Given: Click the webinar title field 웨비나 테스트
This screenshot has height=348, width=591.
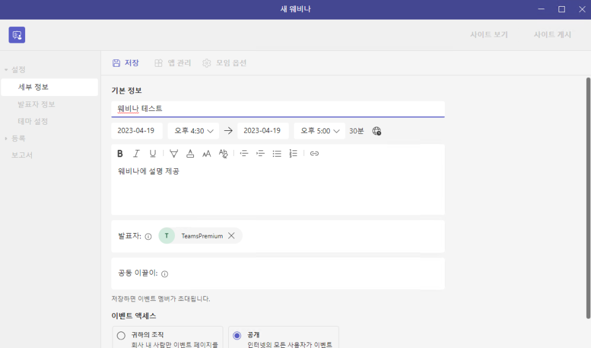Looking at the screenshot, I should click(x=278, y=109).
